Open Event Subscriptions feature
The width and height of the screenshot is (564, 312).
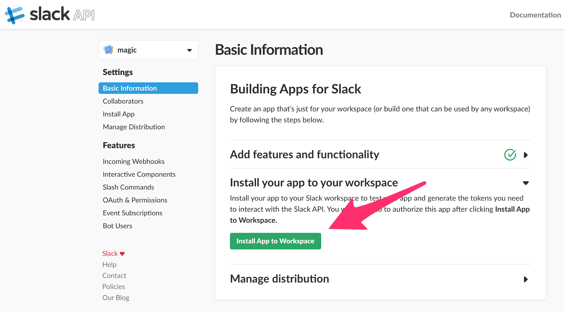[133, 213]
